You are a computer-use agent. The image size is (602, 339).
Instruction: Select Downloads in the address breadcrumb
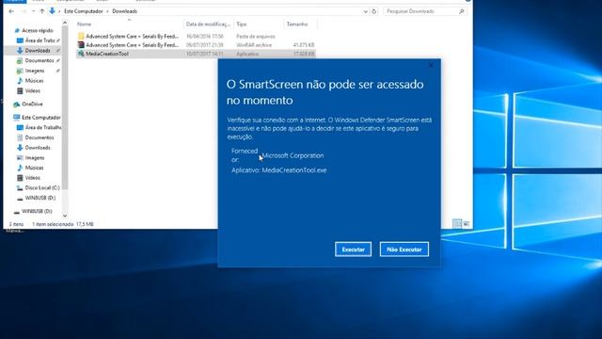coord(124,11)
